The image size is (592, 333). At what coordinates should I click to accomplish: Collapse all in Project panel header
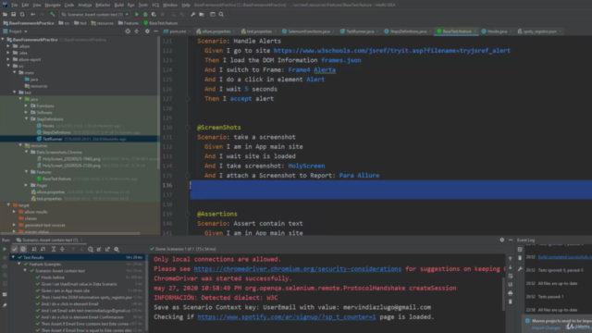point(137,31)
